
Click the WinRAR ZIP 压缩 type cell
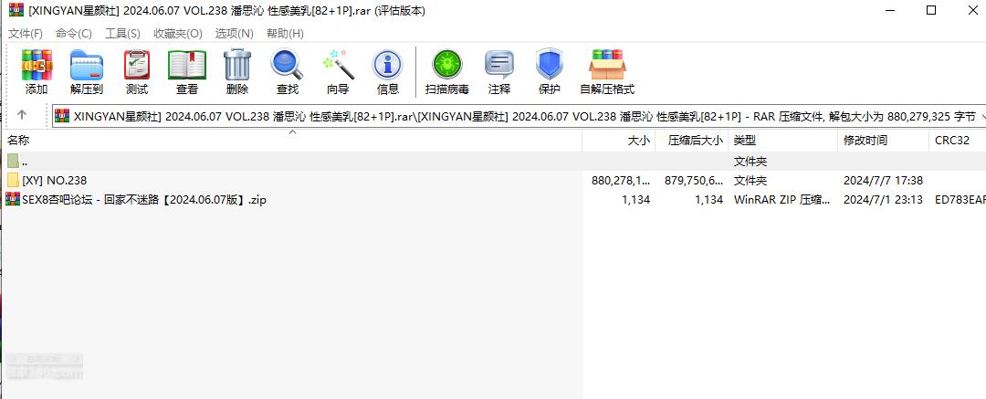781,199
